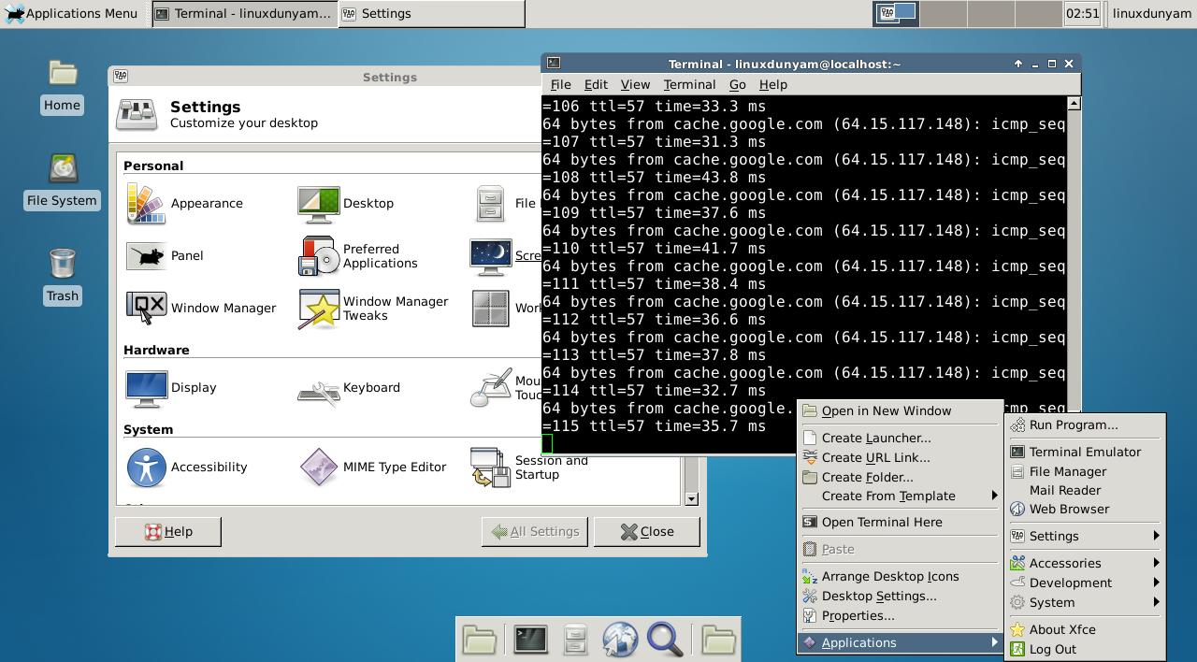Open Panel settings

(x=181, y=256)
